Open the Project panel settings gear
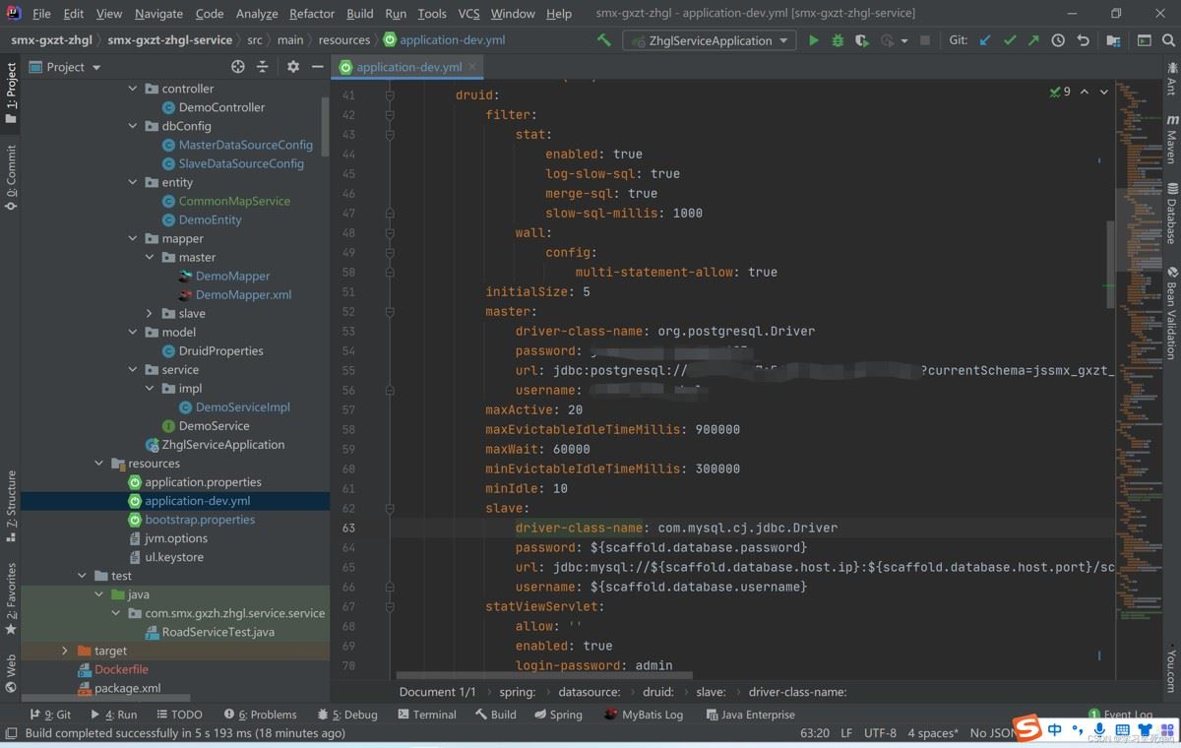1181x748 pixels. pyautogui.click(x=293, y=67)
